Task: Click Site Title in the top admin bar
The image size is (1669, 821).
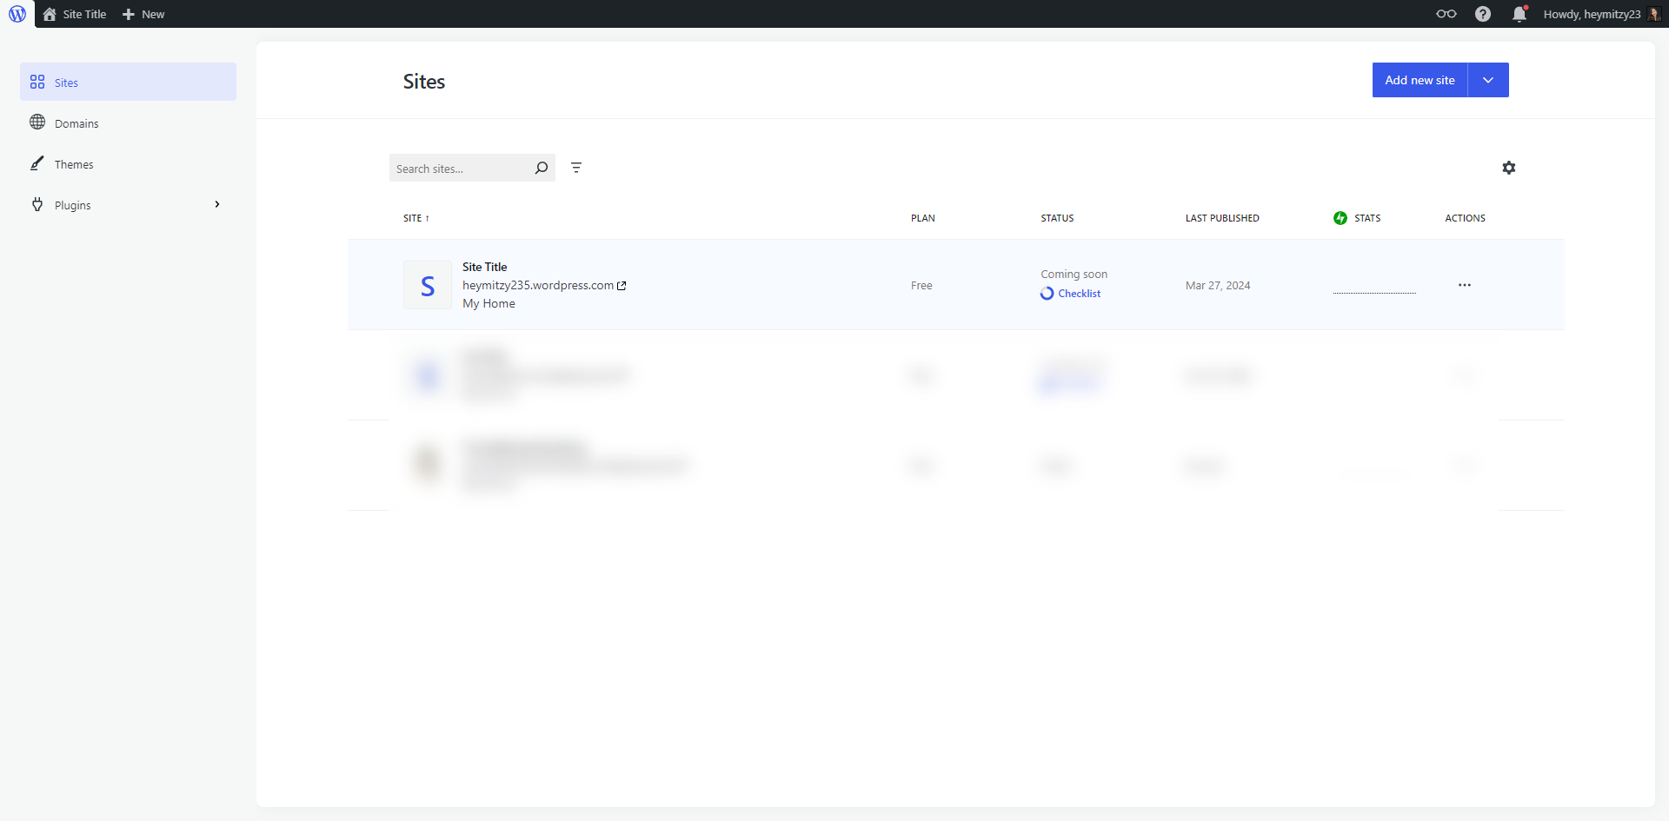Action: coord(84,14)
